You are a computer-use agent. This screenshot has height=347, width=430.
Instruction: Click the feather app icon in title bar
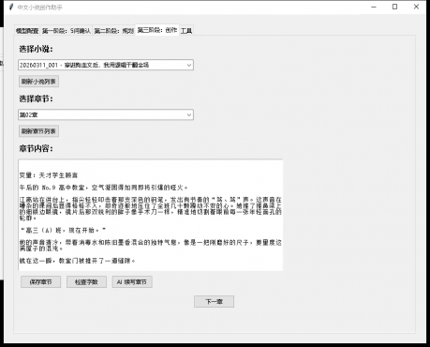pos(11,7)
